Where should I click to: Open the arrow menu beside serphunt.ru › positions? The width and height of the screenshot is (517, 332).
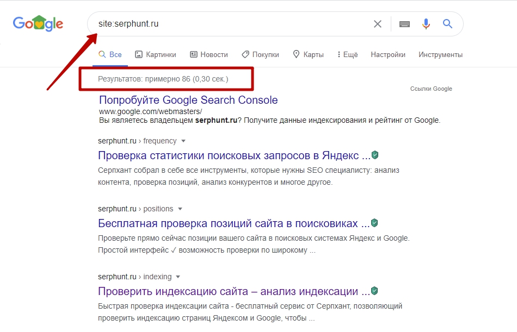[180, 209]
